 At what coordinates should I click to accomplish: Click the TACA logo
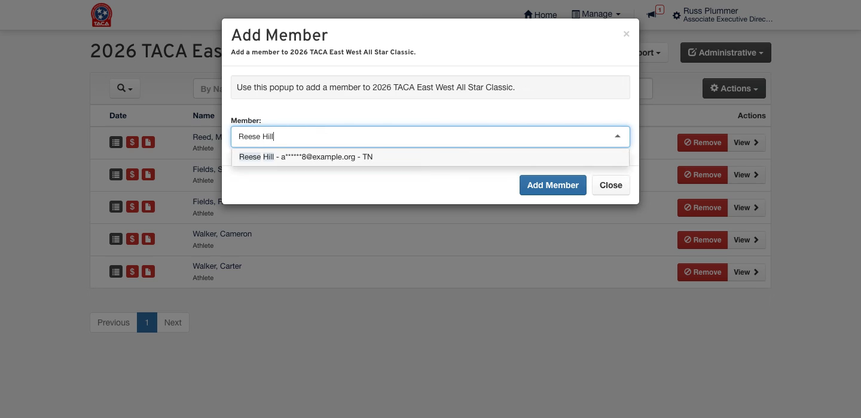tap(101, 15)
